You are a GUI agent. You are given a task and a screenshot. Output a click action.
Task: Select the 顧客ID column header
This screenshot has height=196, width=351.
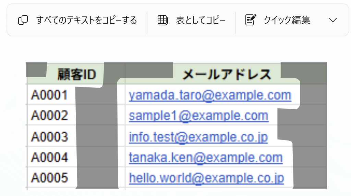[76, 74]
